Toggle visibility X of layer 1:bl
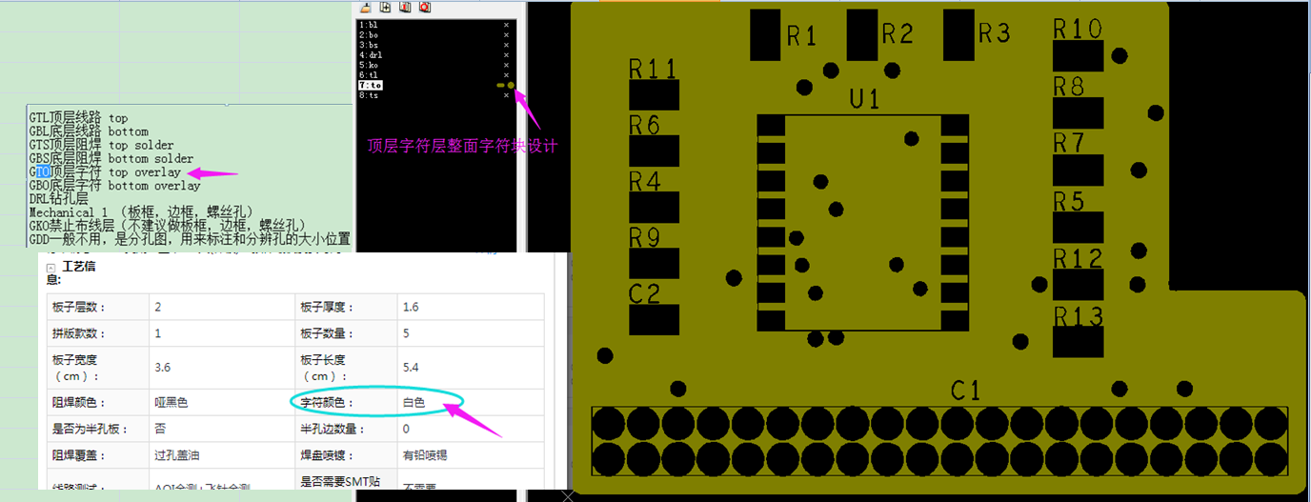The width and height of the screenshot is (1311, 502). pyautogui.click(x=506, y=26)
